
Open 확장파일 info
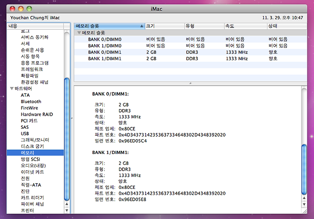tap(30, 76)
